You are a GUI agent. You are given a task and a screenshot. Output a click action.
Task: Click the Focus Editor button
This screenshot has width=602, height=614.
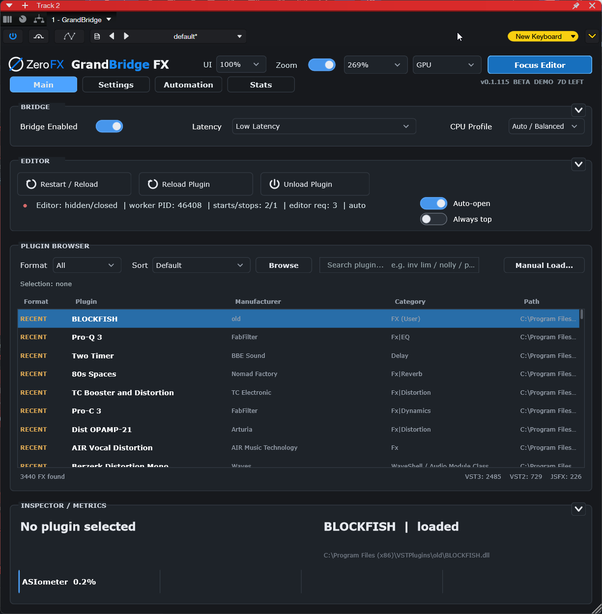pos(540,65)
